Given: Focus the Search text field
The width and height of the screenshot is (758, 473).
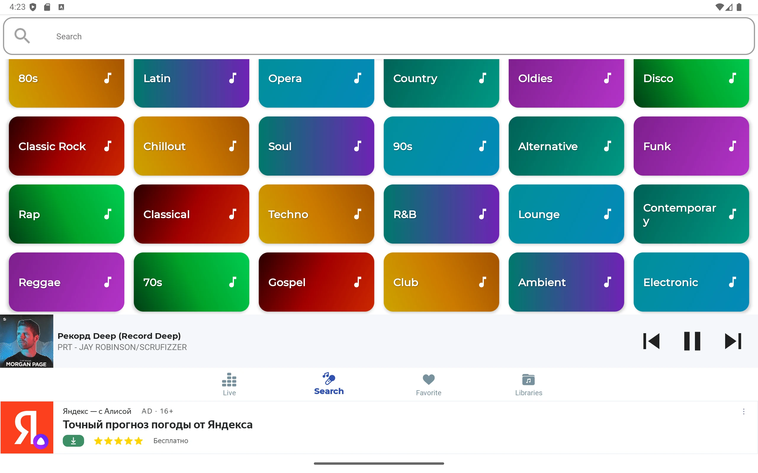Looking at the screenshot, I should (379, 36).
